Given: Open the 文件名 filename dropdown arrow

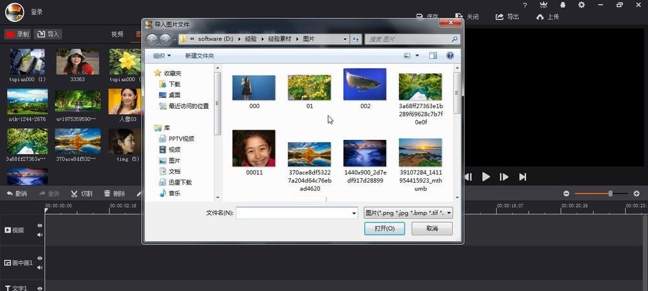Looking at the screenshot, I should point(354,213).
